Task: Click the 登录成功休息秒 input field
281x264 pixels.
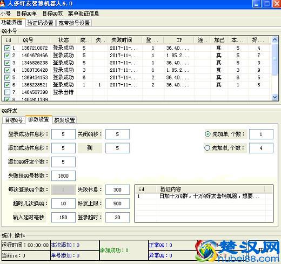Action: tap(63, 134)
